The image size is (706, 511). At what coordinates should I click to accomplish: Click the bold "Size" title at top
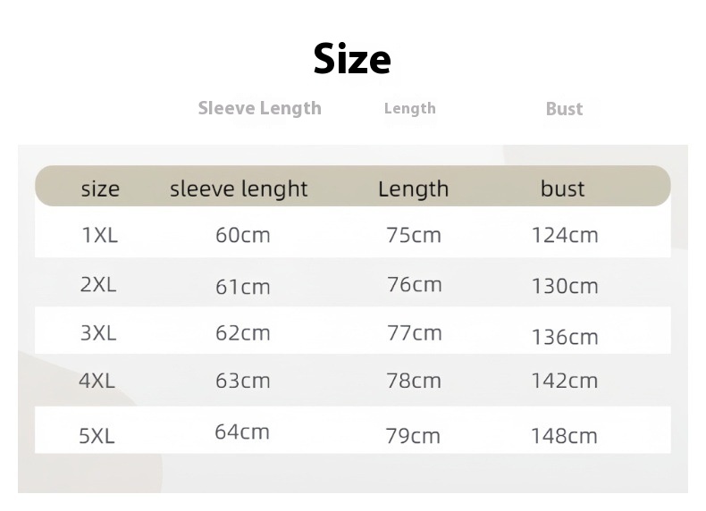pyautogui.click(x=352, y=59)
